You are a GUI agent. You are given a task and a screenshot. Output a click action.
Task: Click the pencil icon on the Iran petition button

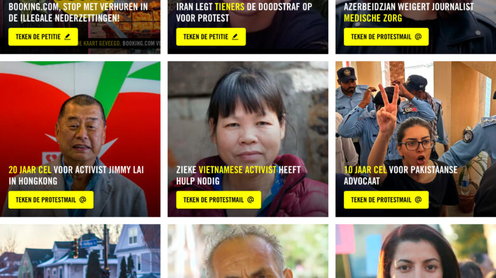(235, 37)
